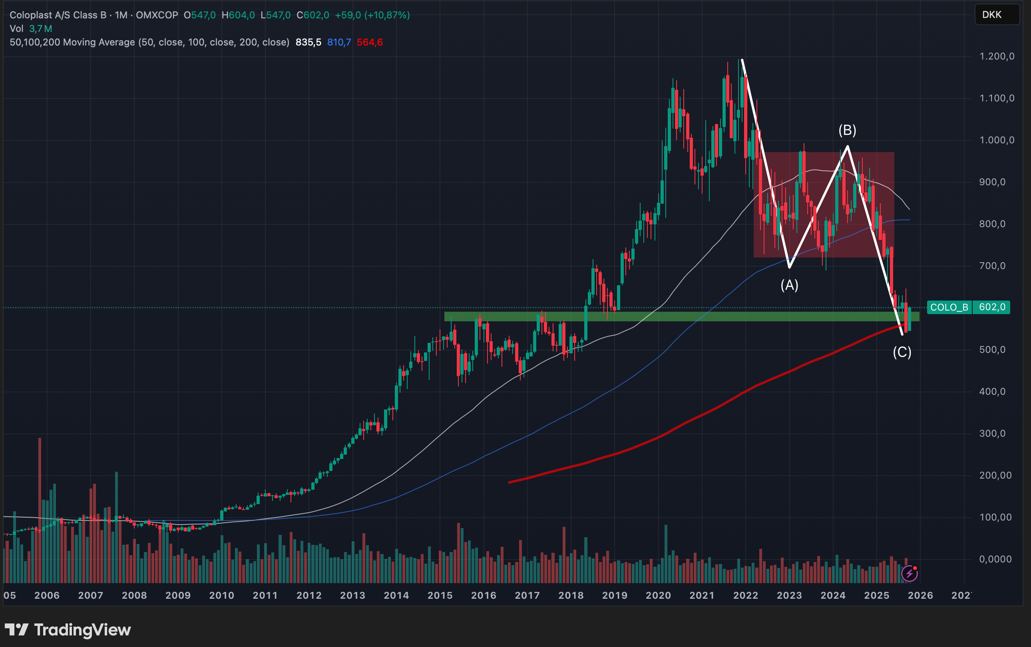The width and height of the screenshot is (1031, 647).
Task: Click the (C) wave label
Action: point(902,352)
